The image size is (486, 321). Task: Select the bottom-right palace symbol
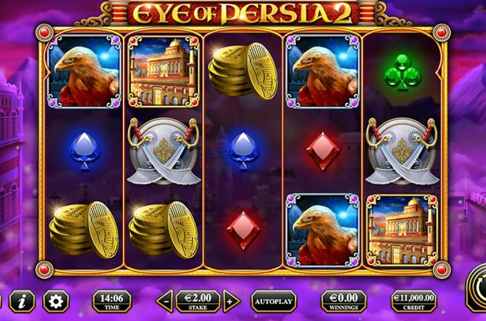(402, 230)
